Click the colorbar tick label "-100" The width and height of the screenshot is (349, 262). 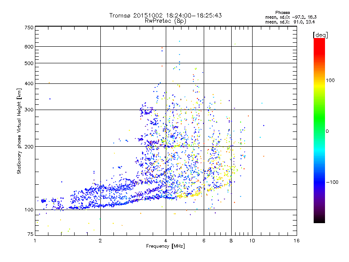332,182
